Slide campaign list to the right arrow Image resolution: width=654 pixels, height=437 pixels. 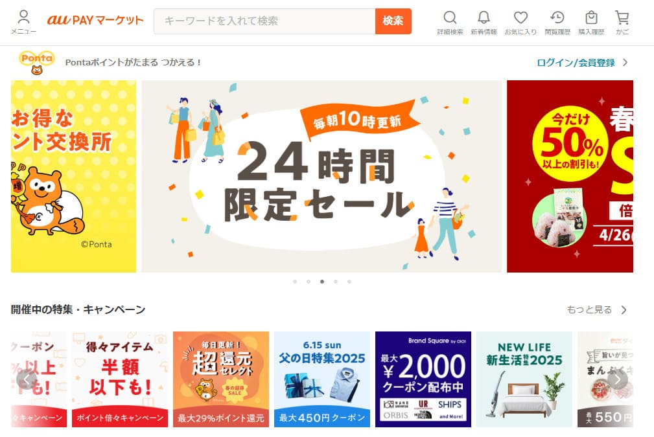[x=617, y=379]
